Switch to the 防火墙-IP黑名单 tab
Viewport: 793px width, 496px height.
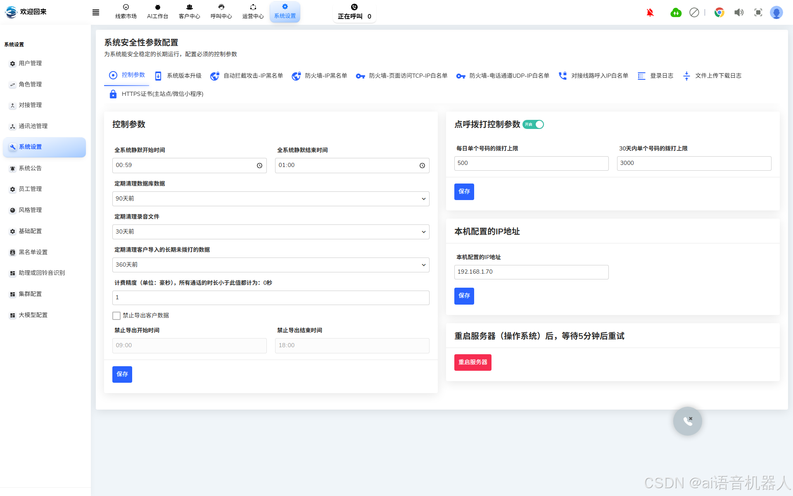319,76
